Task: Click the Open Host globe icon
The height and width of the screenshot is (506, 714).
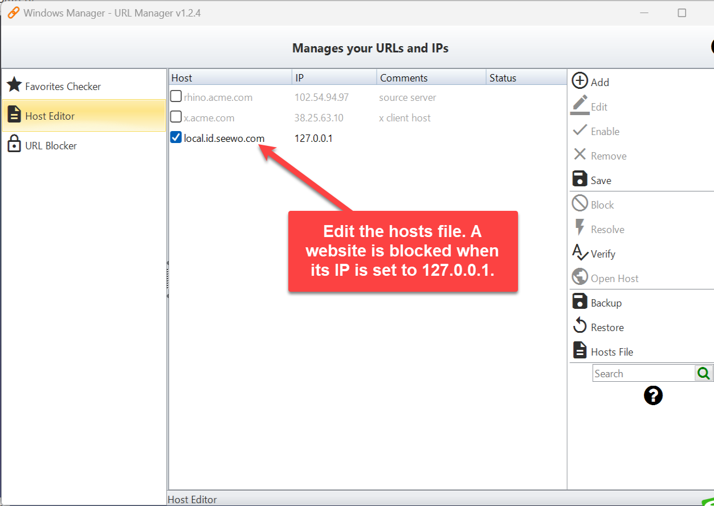Action: [x=580, y=277]
